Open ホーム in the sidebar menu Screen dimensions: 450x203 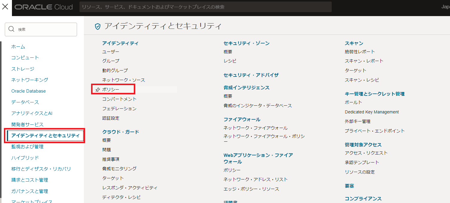pyautogui.click(x=18, y=47)
